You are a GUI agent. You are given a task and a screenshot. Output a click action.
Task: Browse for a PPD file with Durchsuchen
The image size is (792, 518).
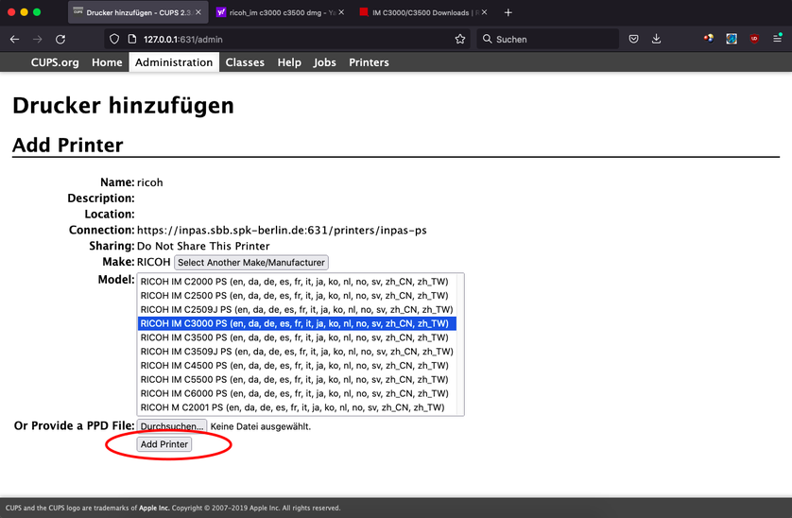pos(172,426)
